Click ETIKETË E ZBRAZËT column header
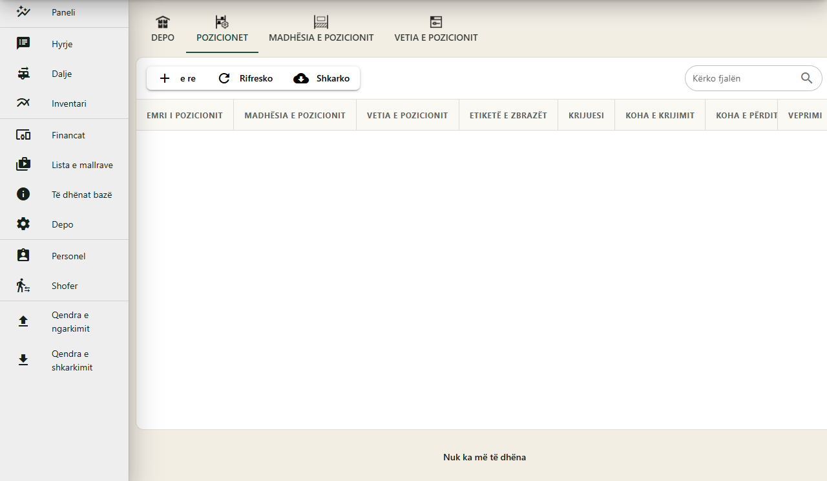Viewport: 827px width, 481px height. (x=508, y=115)
